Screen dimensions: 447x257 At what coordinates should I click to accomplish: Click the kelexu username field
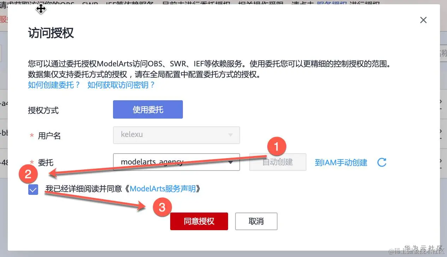tap(176, 135)
